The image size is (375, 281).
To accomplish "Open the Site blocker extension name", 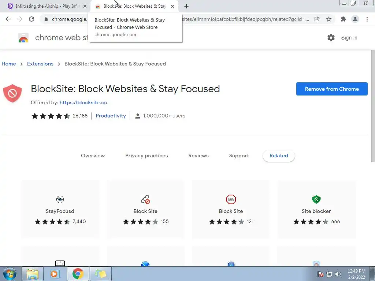I will pyautogui.click(x=316, y=211).
